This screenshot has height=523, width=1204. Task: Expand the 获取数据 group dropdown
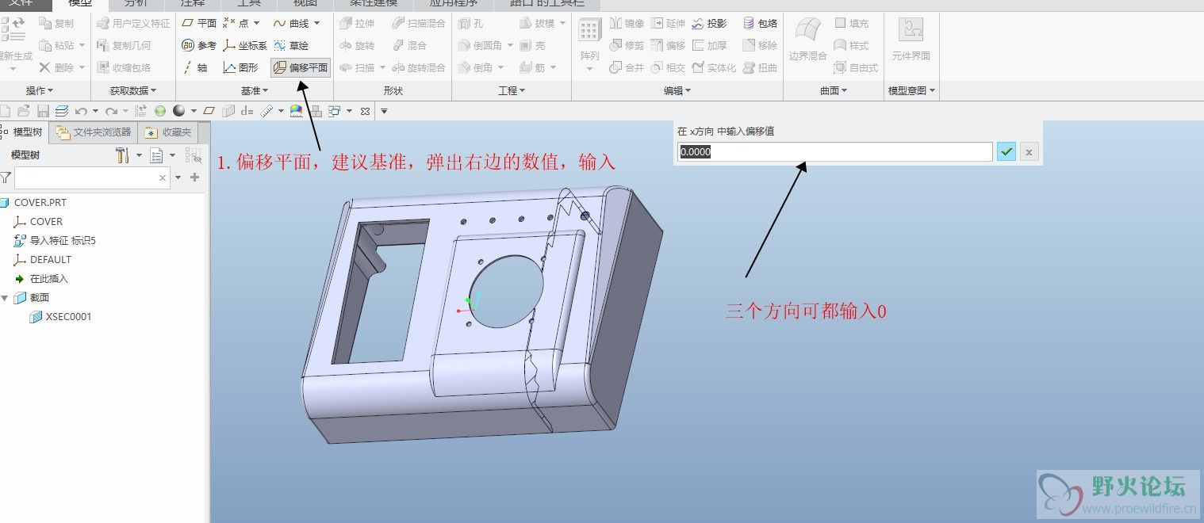(133, 91)
